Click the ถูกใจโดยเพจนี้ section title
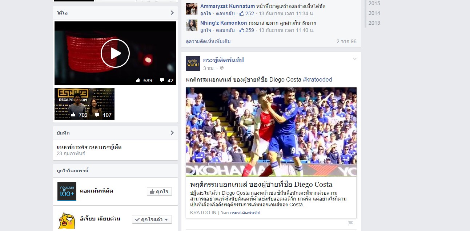Screen dimensions: 470x231 coord(73,171)
